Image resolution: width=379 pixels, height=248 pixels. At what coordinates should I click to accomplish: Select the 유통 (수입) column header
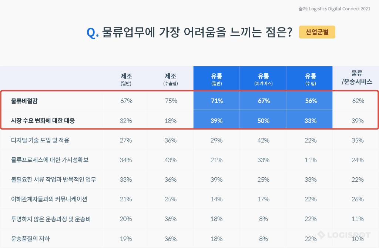pyautogui.click(x=310, y=79)
